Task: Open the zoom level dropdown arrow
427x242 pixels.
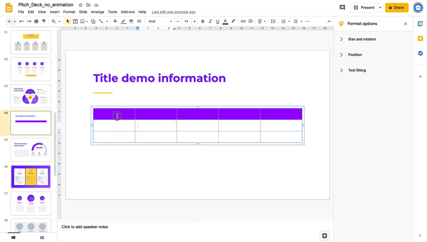Action: (59, 21)
